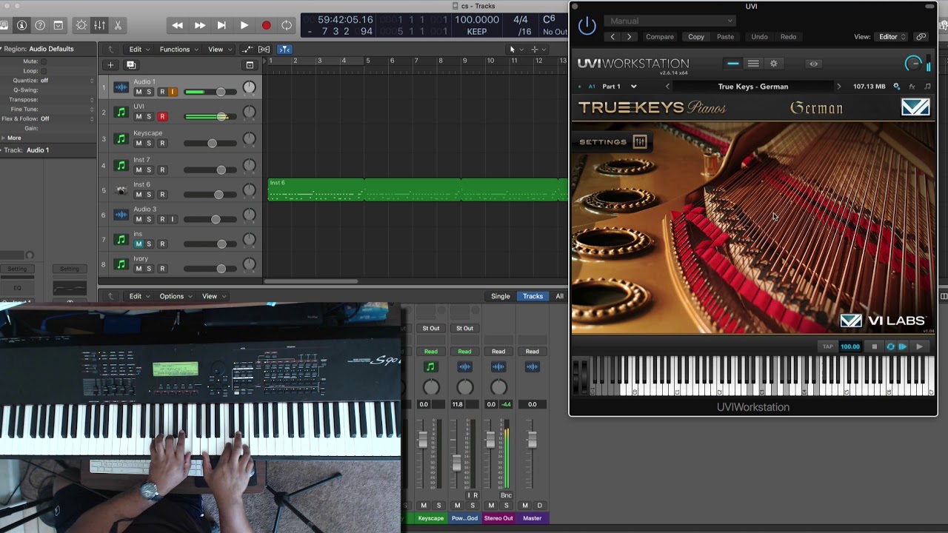This screenshot has height=533, width=948.
Task: Open the Tracks area View menu
Action: click(x=218, y=50)
